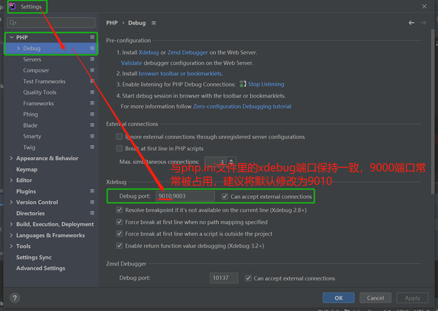Expand the Editor section

coord(11,180)
